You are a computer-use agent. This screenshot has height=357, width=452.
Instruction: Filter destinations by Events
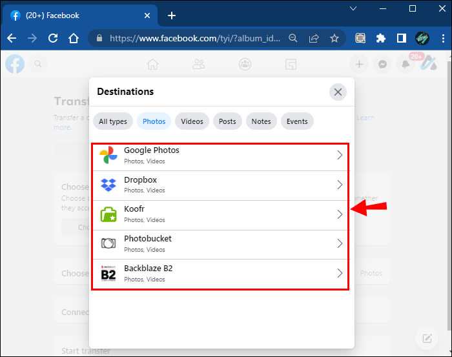[297, 121]
